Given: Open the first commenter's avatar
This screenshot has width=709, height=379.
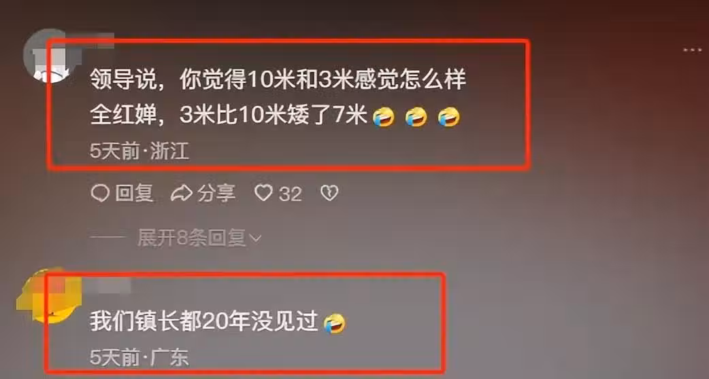Looking at the screenshot, I should [x=46, y=56].
